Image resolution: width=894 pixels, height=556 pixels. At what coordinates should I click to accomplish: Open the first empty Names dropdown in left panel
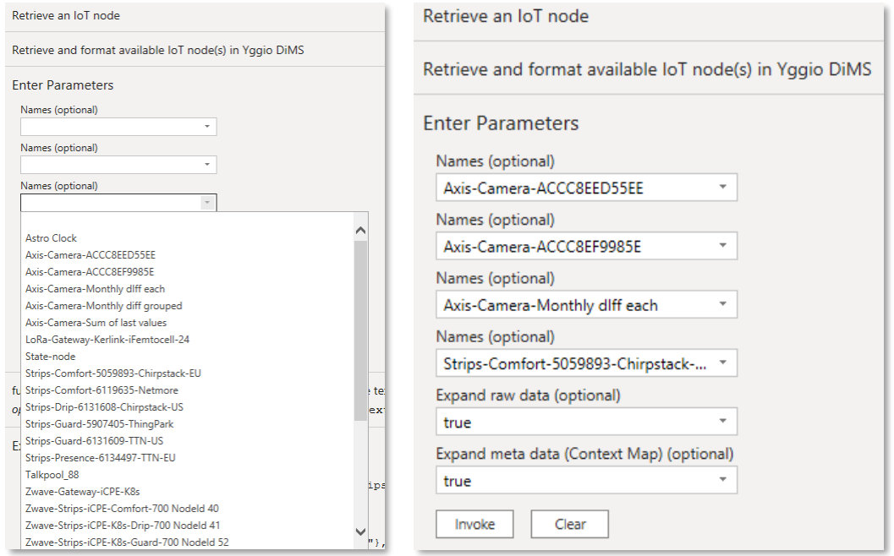coord(118,127)
